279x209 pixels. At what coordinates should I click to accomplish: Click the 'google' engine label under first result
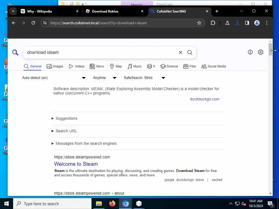tap(169, 180)
